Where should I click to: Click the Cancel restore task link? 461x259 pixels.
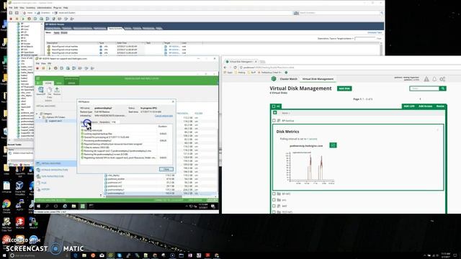point(164,116)
